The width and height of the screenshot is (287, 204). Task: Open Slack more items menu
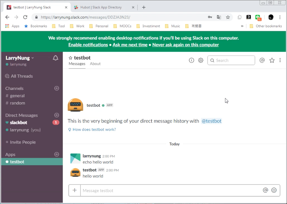(280, 60)
